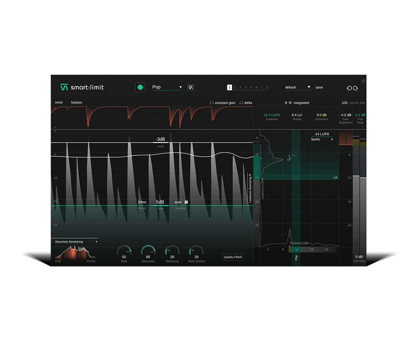Toggle bypass on the limiter

click(77, 102)
